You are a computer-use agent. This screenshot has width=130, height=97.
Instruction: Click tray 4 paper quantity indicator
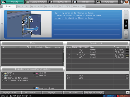click(x=127, y=57)
